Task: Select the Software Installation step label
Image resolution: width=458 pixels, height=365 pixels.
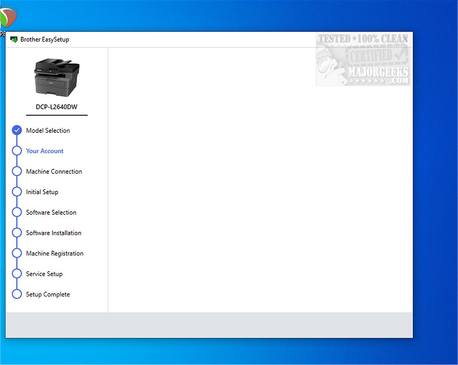Action: coord(54,233)
